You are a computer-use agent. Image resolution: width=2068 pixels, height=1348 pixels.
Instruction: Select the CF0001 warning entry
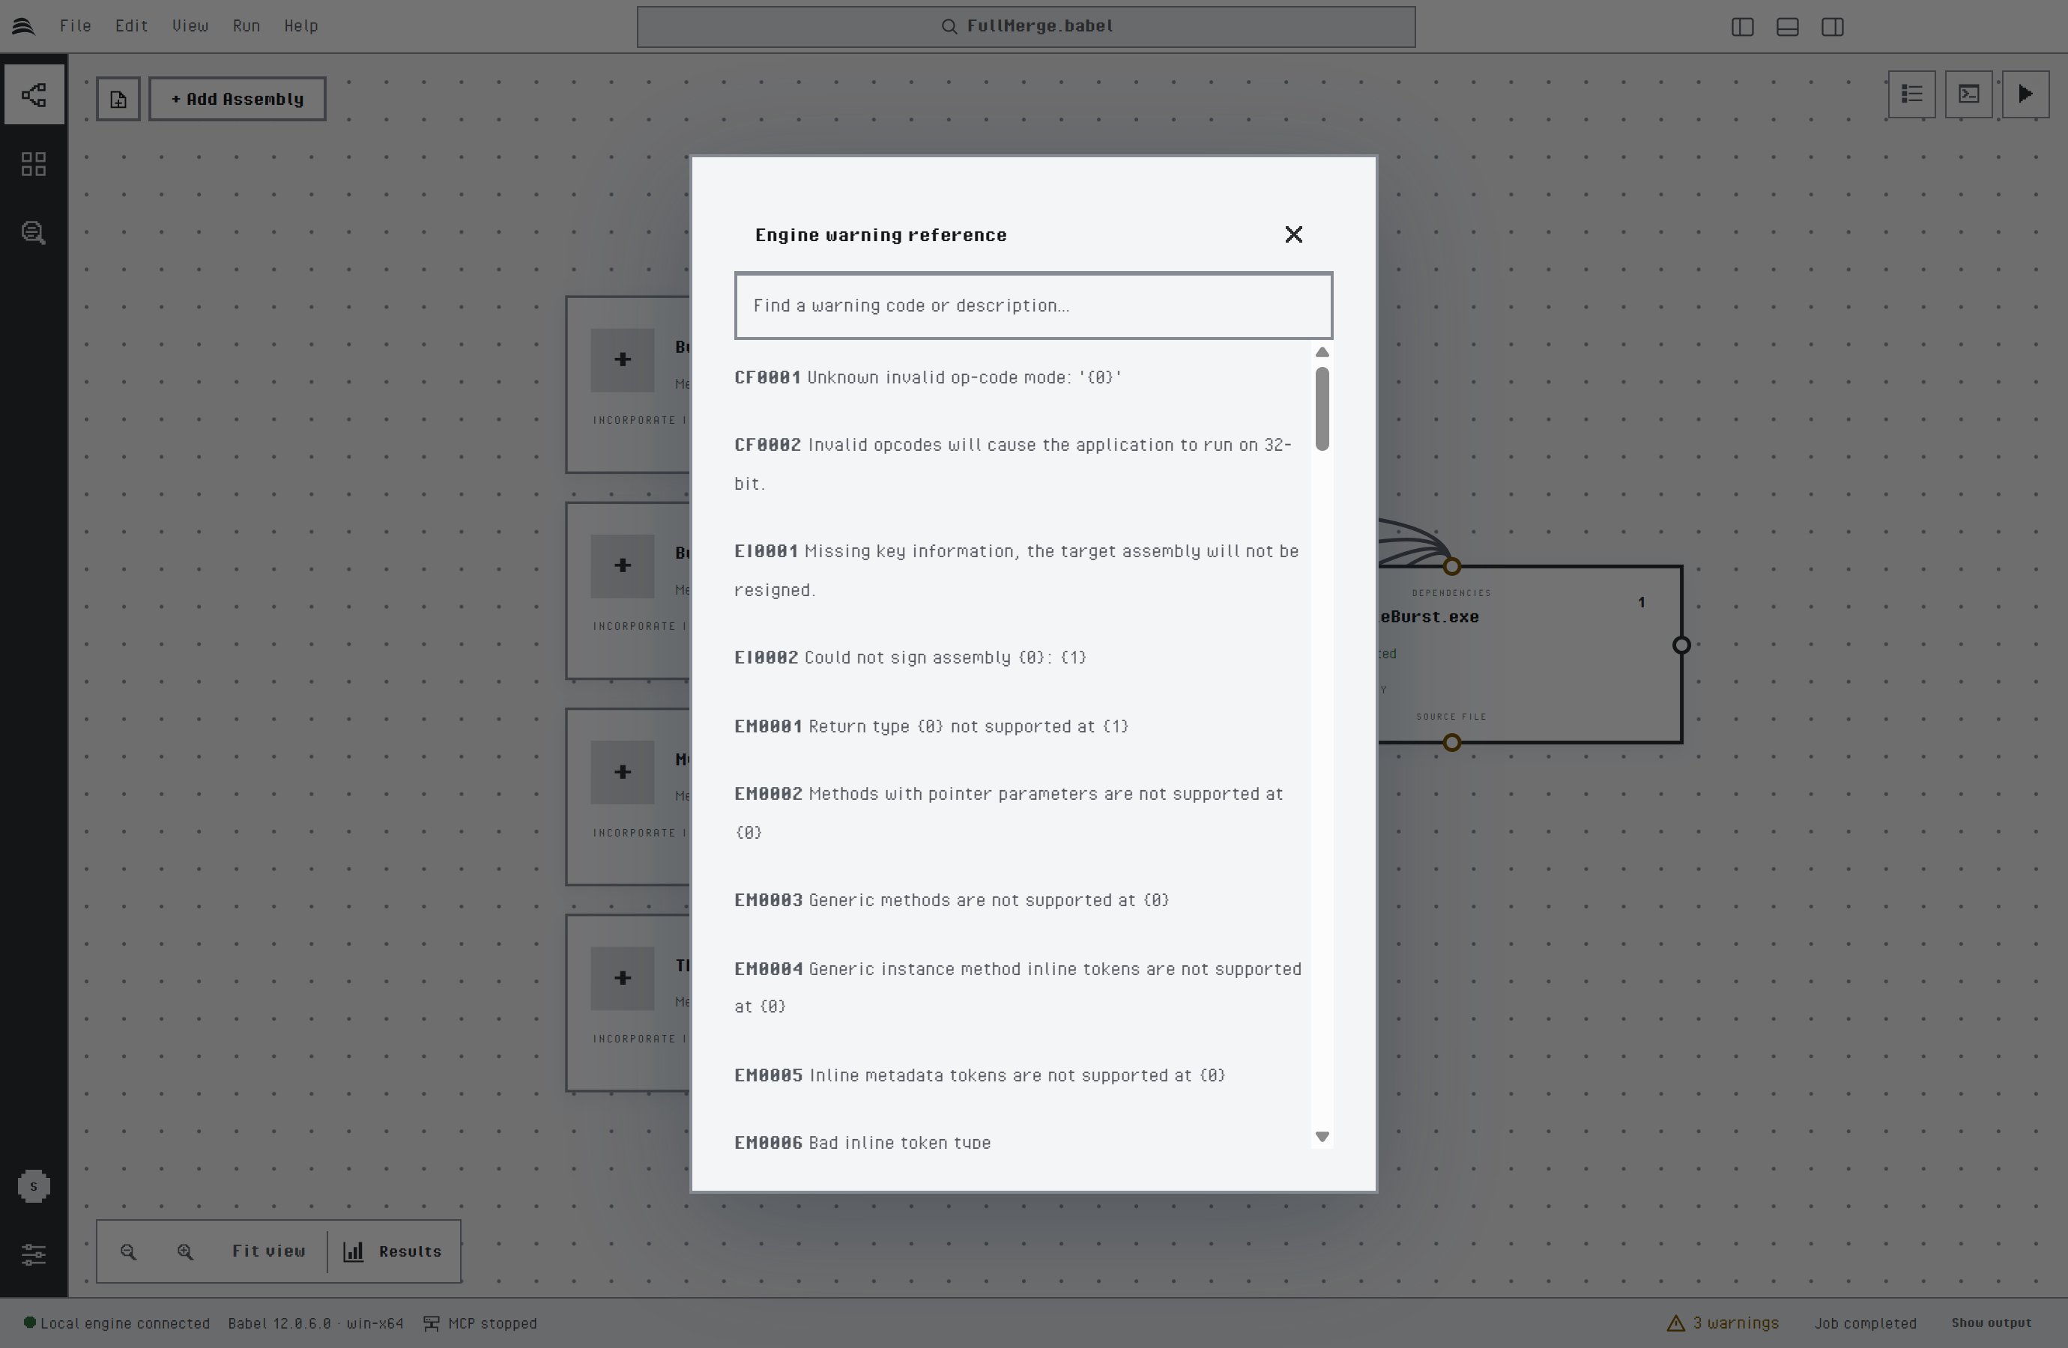tap(928, 377)
